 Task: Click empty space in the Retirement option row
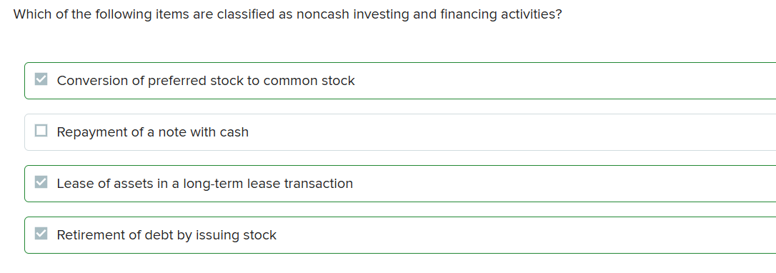(524, 235)
